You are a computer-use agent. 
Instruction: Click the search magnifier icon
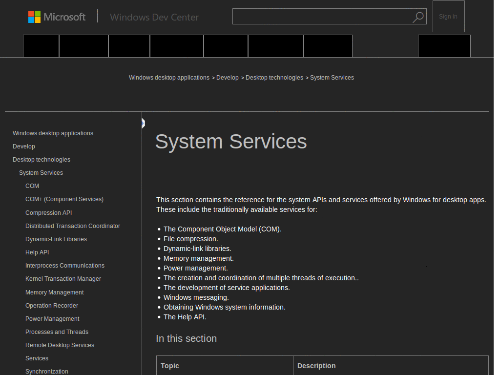coord(418,17)
